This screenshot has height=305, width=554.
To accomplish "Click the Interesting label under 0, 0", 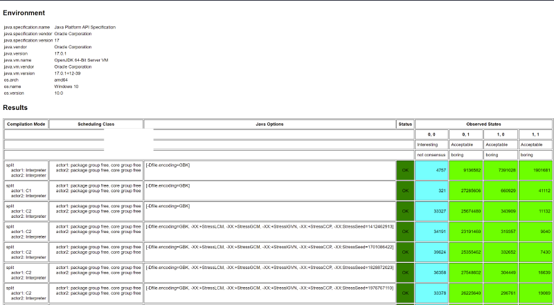I will (428, 145).
